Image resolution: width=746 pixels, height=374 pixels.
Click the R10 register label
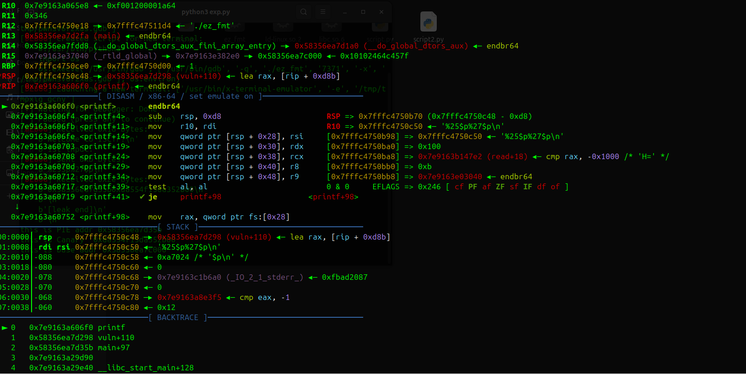[9, 5]
